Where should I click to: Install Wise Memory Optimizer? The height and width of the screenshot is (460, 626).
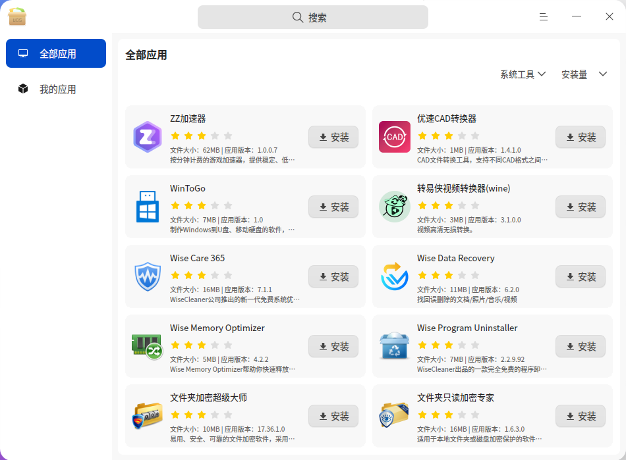333,346
